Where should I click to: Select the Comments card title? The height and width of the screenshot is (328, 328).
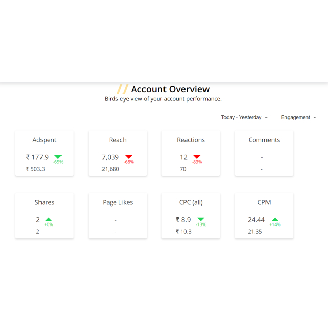tap(264, 140)
